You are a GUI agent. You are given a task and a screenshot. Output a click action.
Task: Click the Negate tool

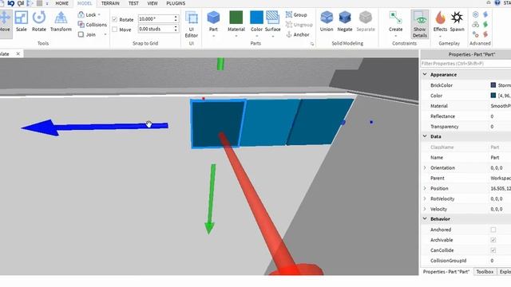click(x=344, y=22)
